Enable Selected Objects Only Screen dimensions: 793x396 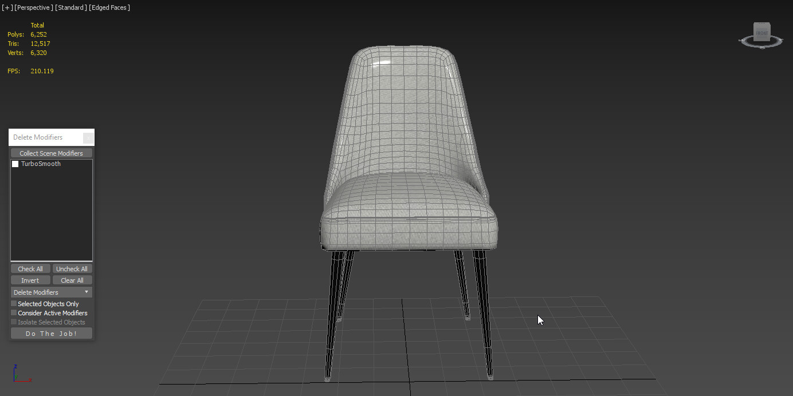13,303
